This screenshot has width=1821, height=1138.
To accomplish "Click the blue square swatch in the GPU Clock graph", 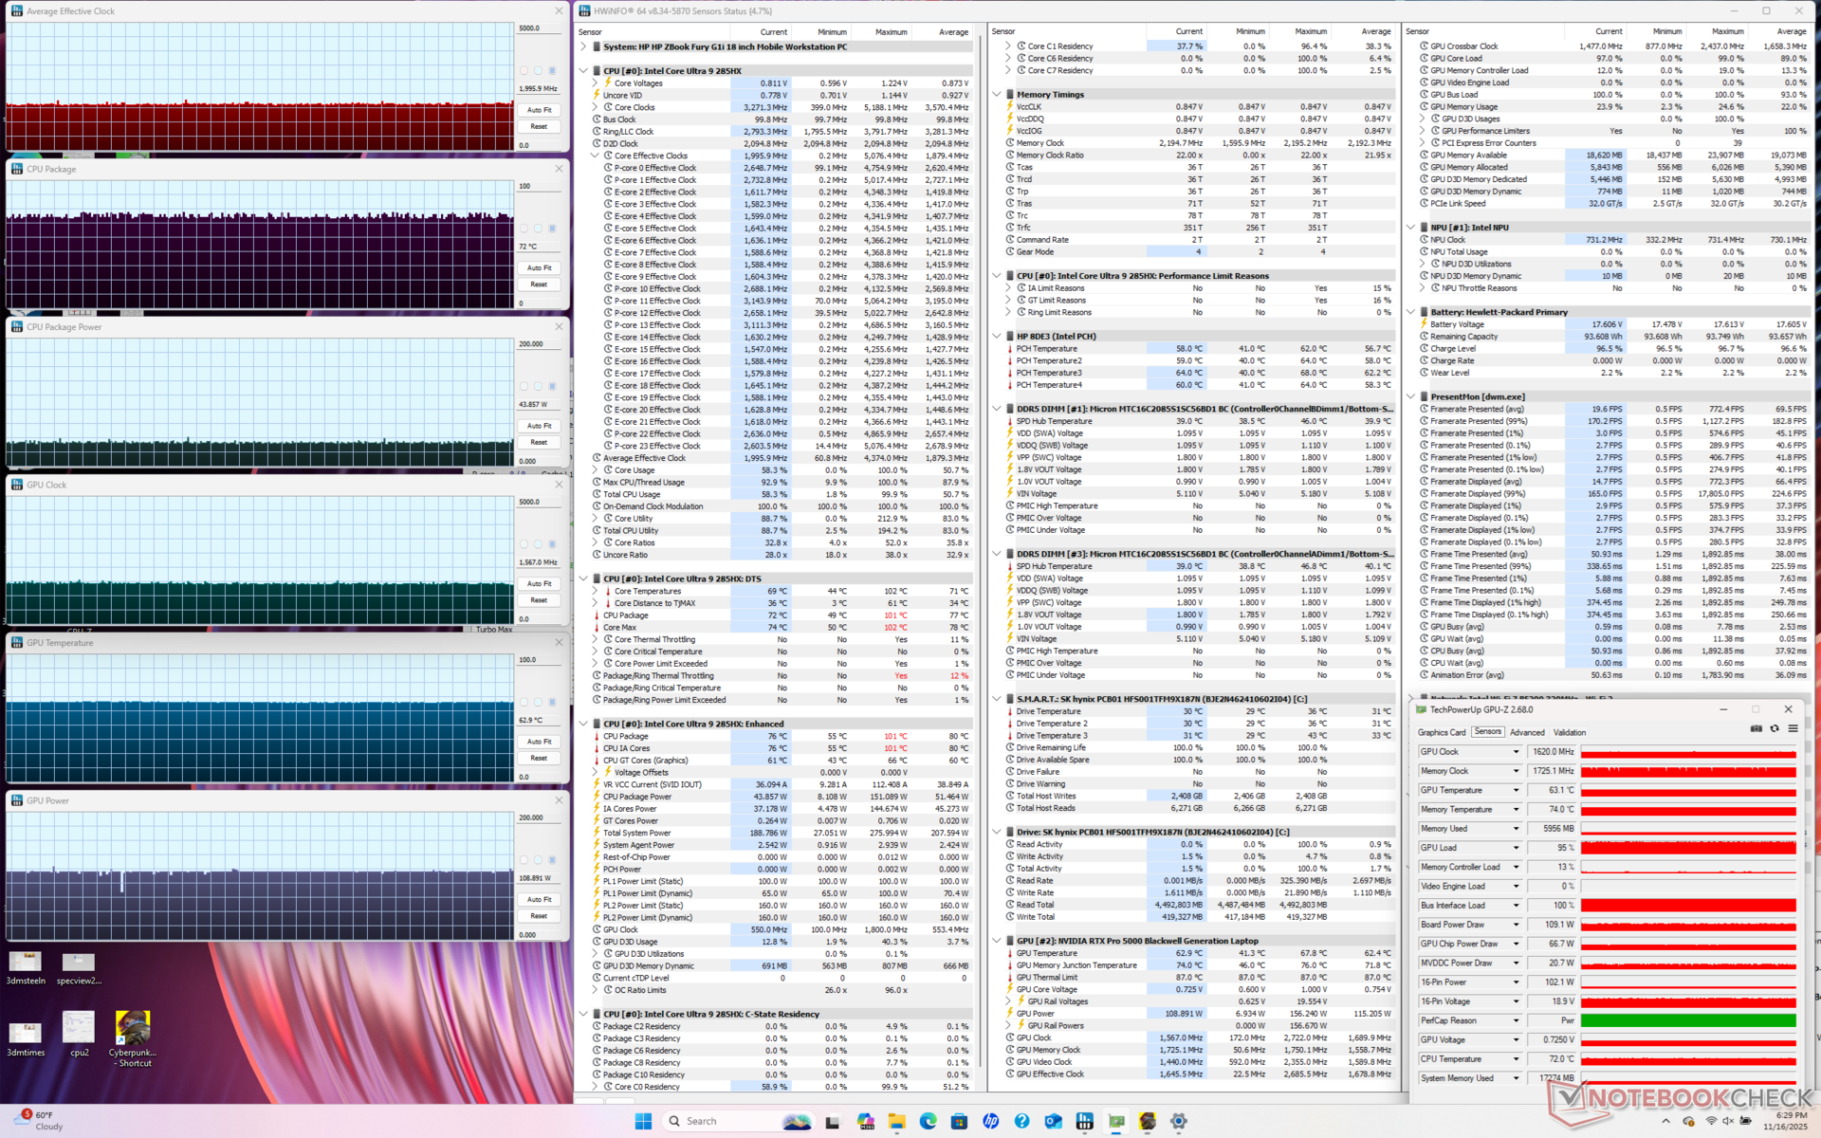I will point(553,544).
